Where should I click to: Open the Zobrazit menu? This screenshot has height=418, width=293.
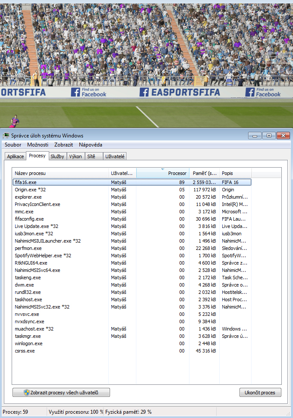tap(63, 145)
